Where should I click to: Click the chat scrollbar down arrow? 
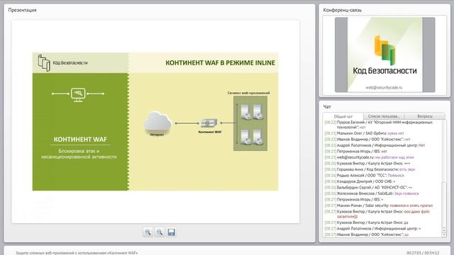pos(444,235)
